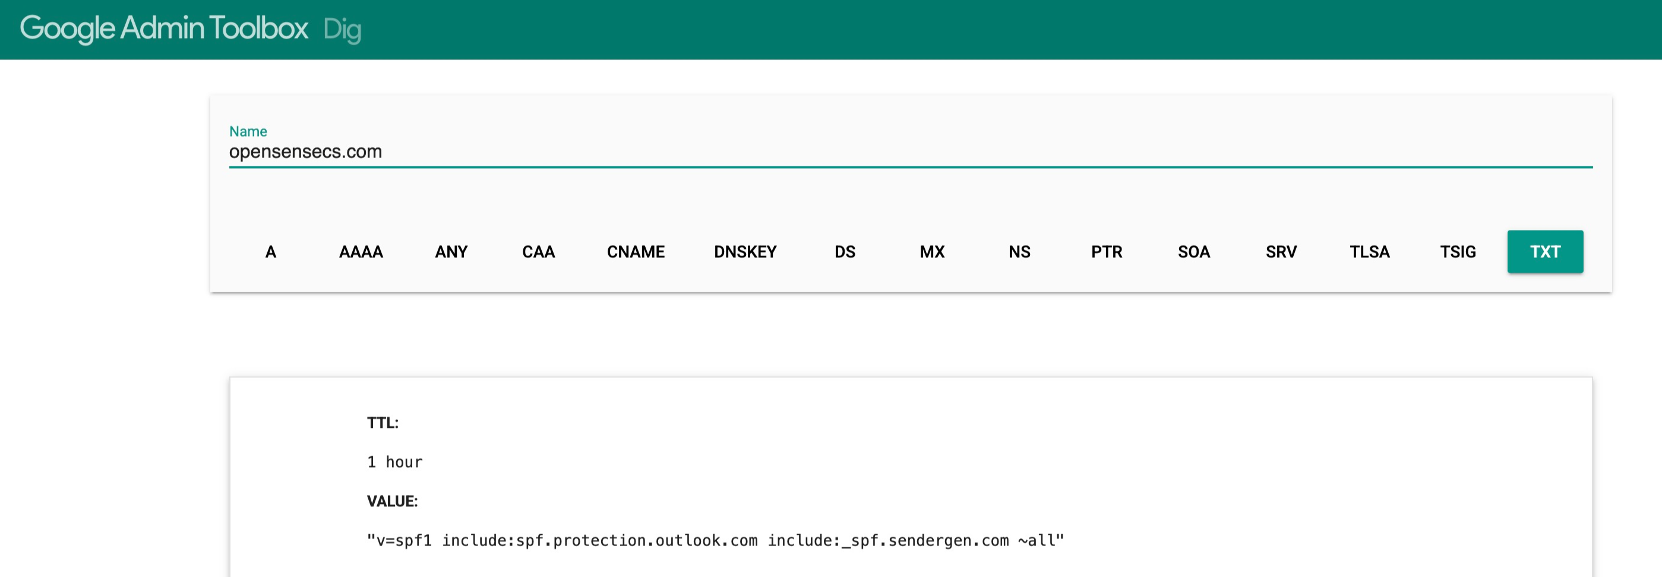The image size is (1662, 577).
Task: Click the '1 hour' TTL value
Action: [395, 462]
